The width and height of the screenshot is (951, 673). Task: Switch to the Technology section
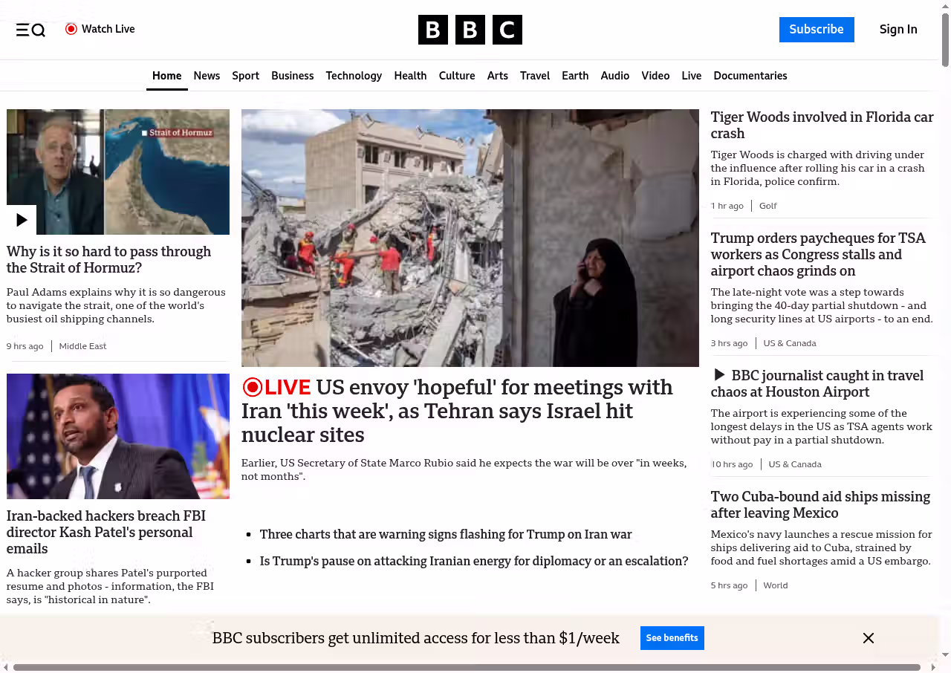click(354, 76)
